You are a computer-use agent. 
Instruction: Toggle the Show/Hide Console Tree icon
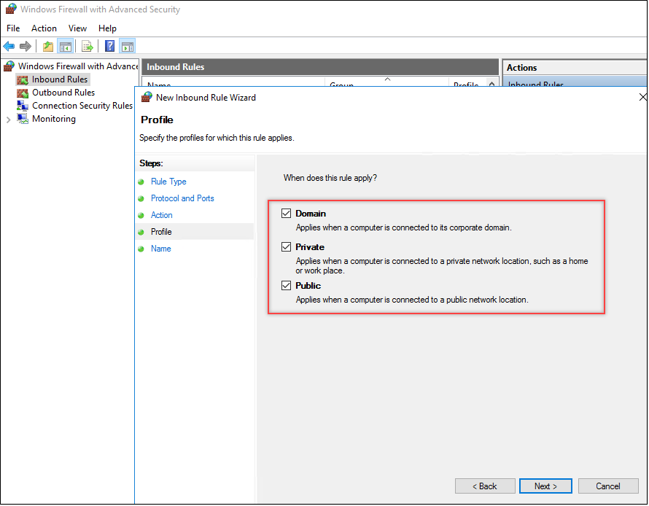(66, 47)
